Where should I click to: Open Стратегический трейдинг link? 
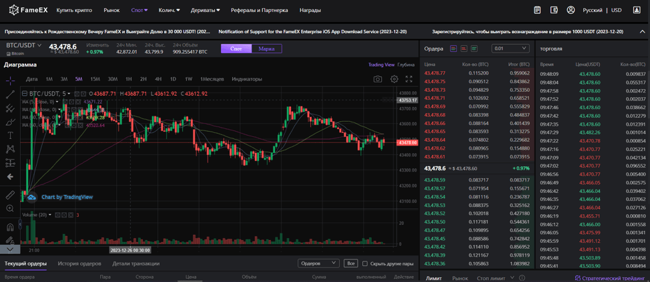tap(610, 278)
